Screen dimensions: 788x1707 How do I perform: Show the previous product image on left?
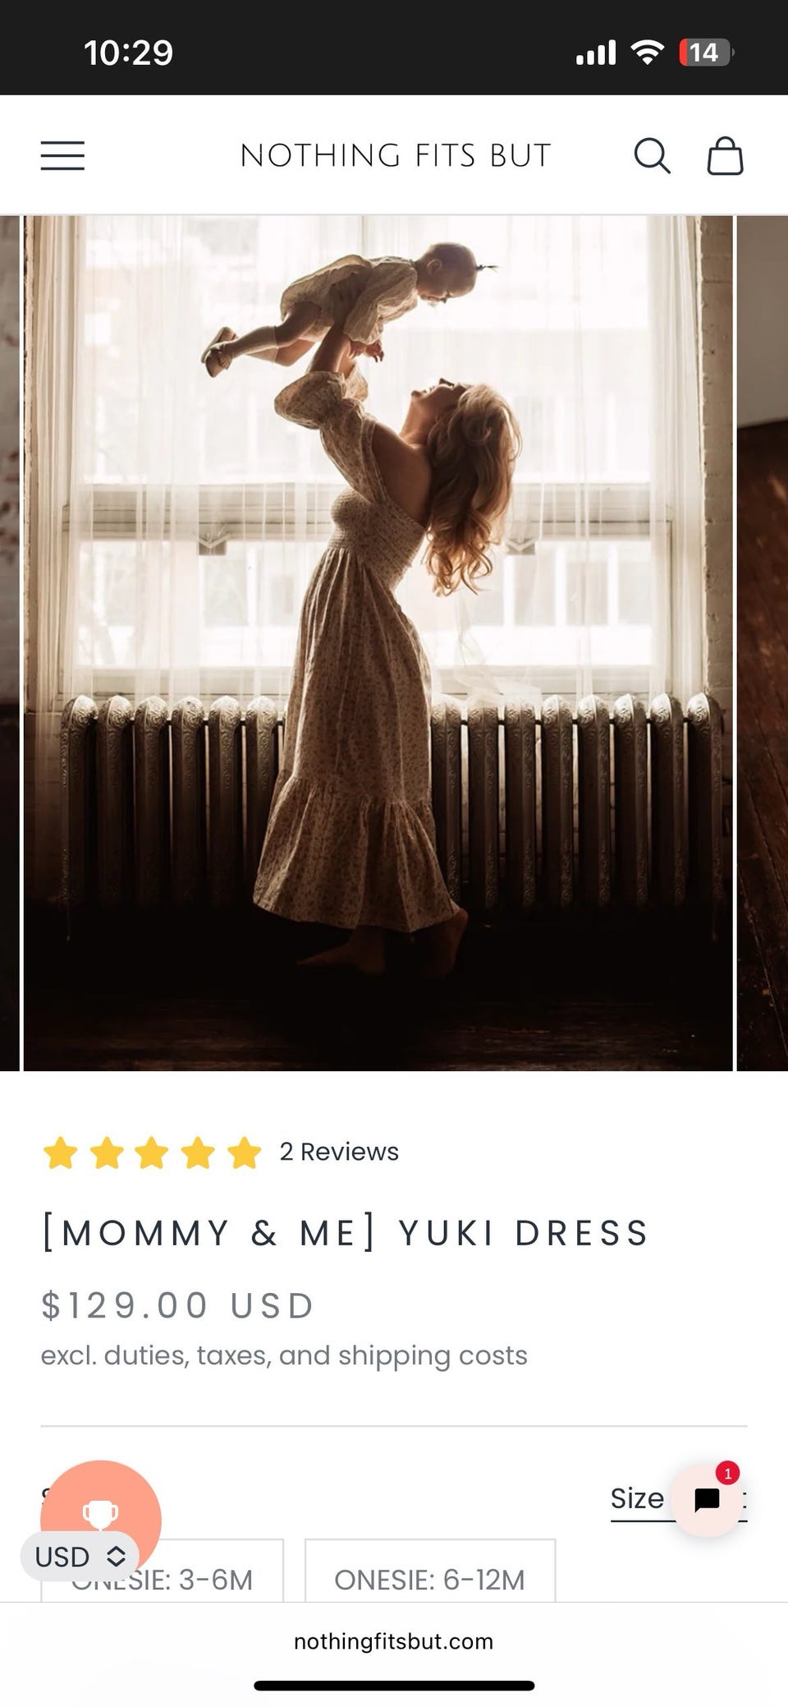click(x=10, y=643)
